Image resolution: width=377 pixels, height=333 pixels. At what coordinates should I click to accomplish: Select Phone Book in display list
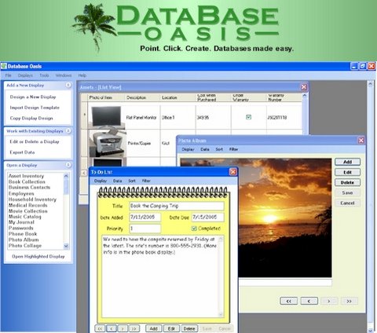coord(23,234)
